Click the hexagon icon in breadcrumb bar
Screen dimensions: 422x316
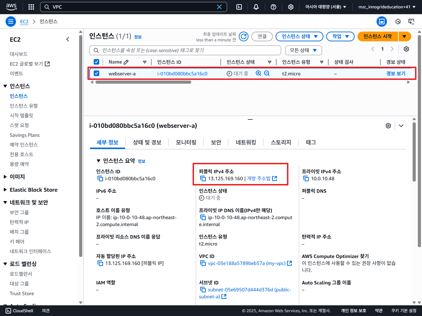click(x=398, y=22)
